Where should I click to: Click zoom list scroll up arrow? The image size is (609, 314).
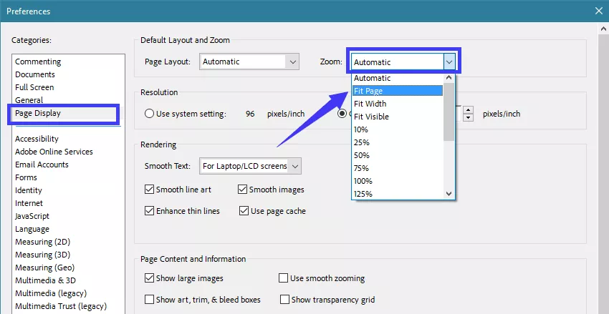(449, 78)
